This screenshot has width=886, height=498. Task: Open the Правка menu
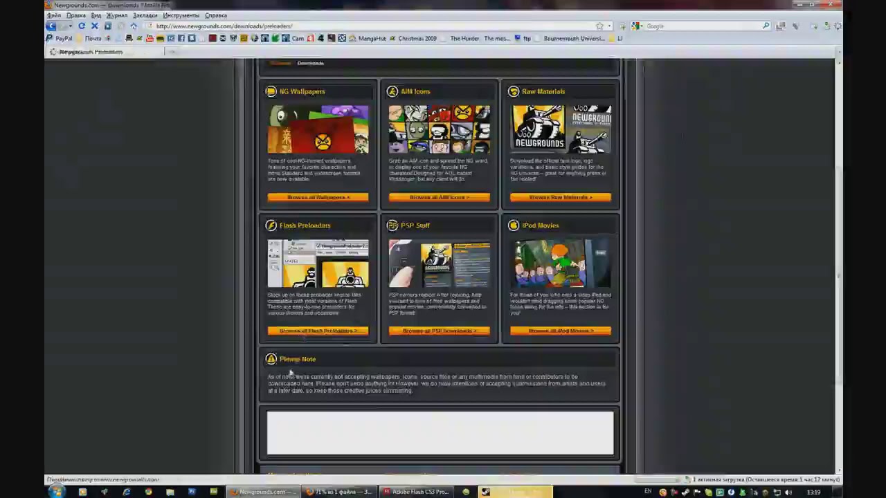(x=76, y=15)
